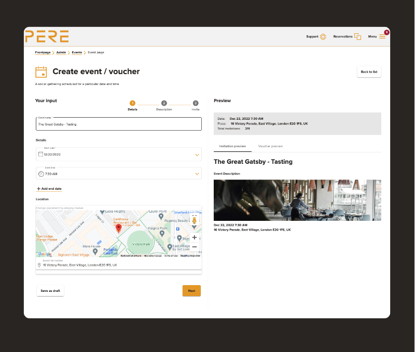Zoom in the map with plus button
The width and height of the screenshot is (415, 352).
[194, 237]
